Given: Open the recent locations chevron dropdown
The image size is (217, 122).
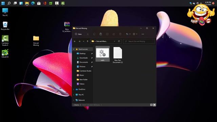Looking at the screenshot, I should pyautogui.click(x=83, y=41).
